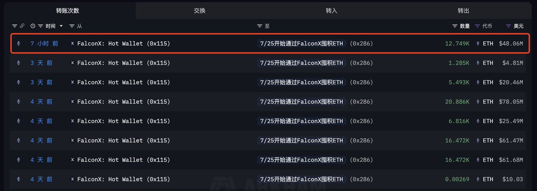Open the 7 小时 前 transaction link
537x191 pixels.
point(44,44)
